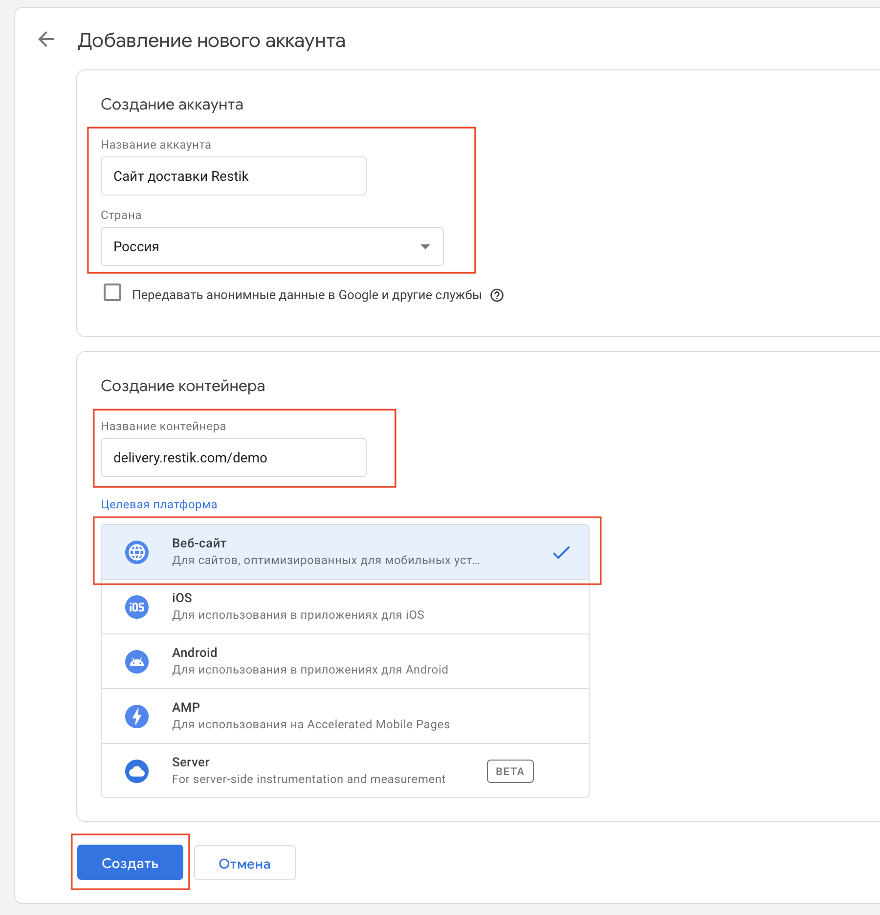Enable anonymous data sharing with Google checkbox
Screen dimensions: 880x915
tap(112, 293)
